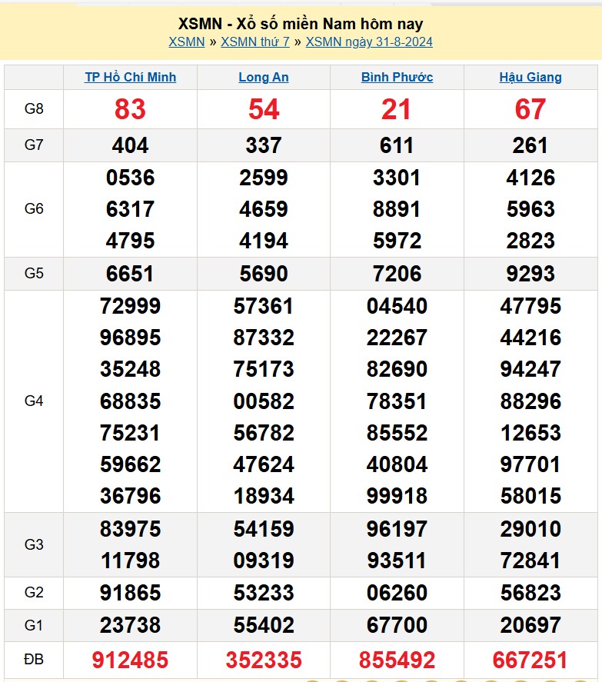Select the ĐB number 667251 for Hậu Giang
Image resolution: width=602 pixels, height=682 pixels.
click(x=530, y=660)
